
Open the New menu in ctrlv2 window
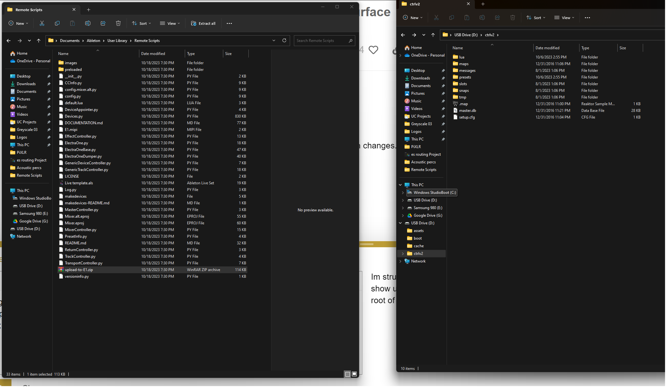[413, 18]
